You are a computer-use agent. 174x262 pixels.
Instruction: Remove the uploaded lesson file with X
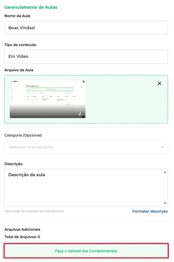[x=160, y=83]
